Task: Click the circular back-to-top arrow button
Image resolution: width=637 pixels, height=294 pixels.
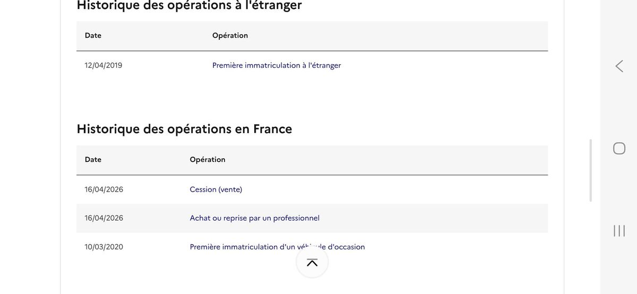Action: pos(312,262)
